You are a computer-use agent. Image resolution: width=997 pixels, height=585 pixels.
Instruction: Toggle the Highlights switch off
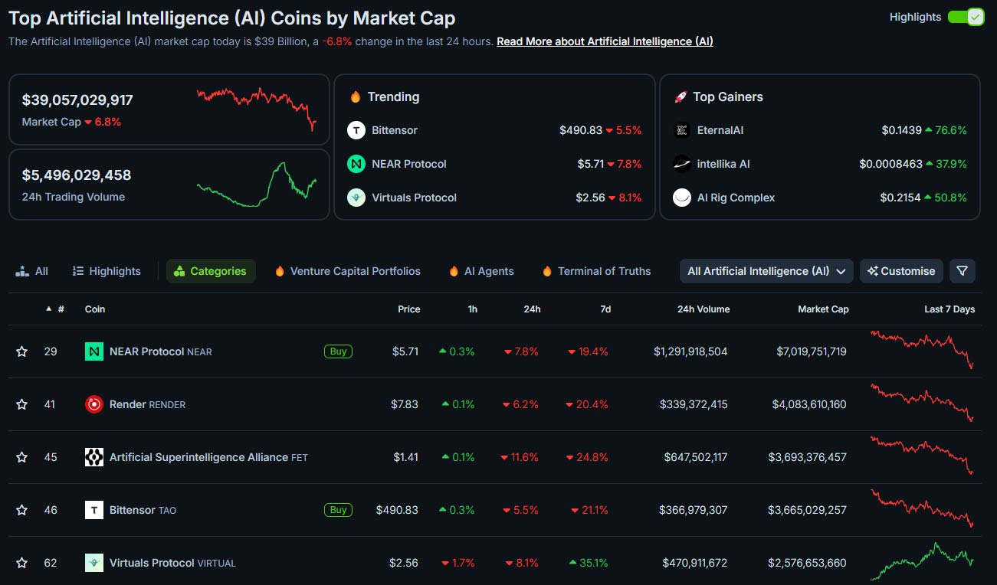[966, 17]
